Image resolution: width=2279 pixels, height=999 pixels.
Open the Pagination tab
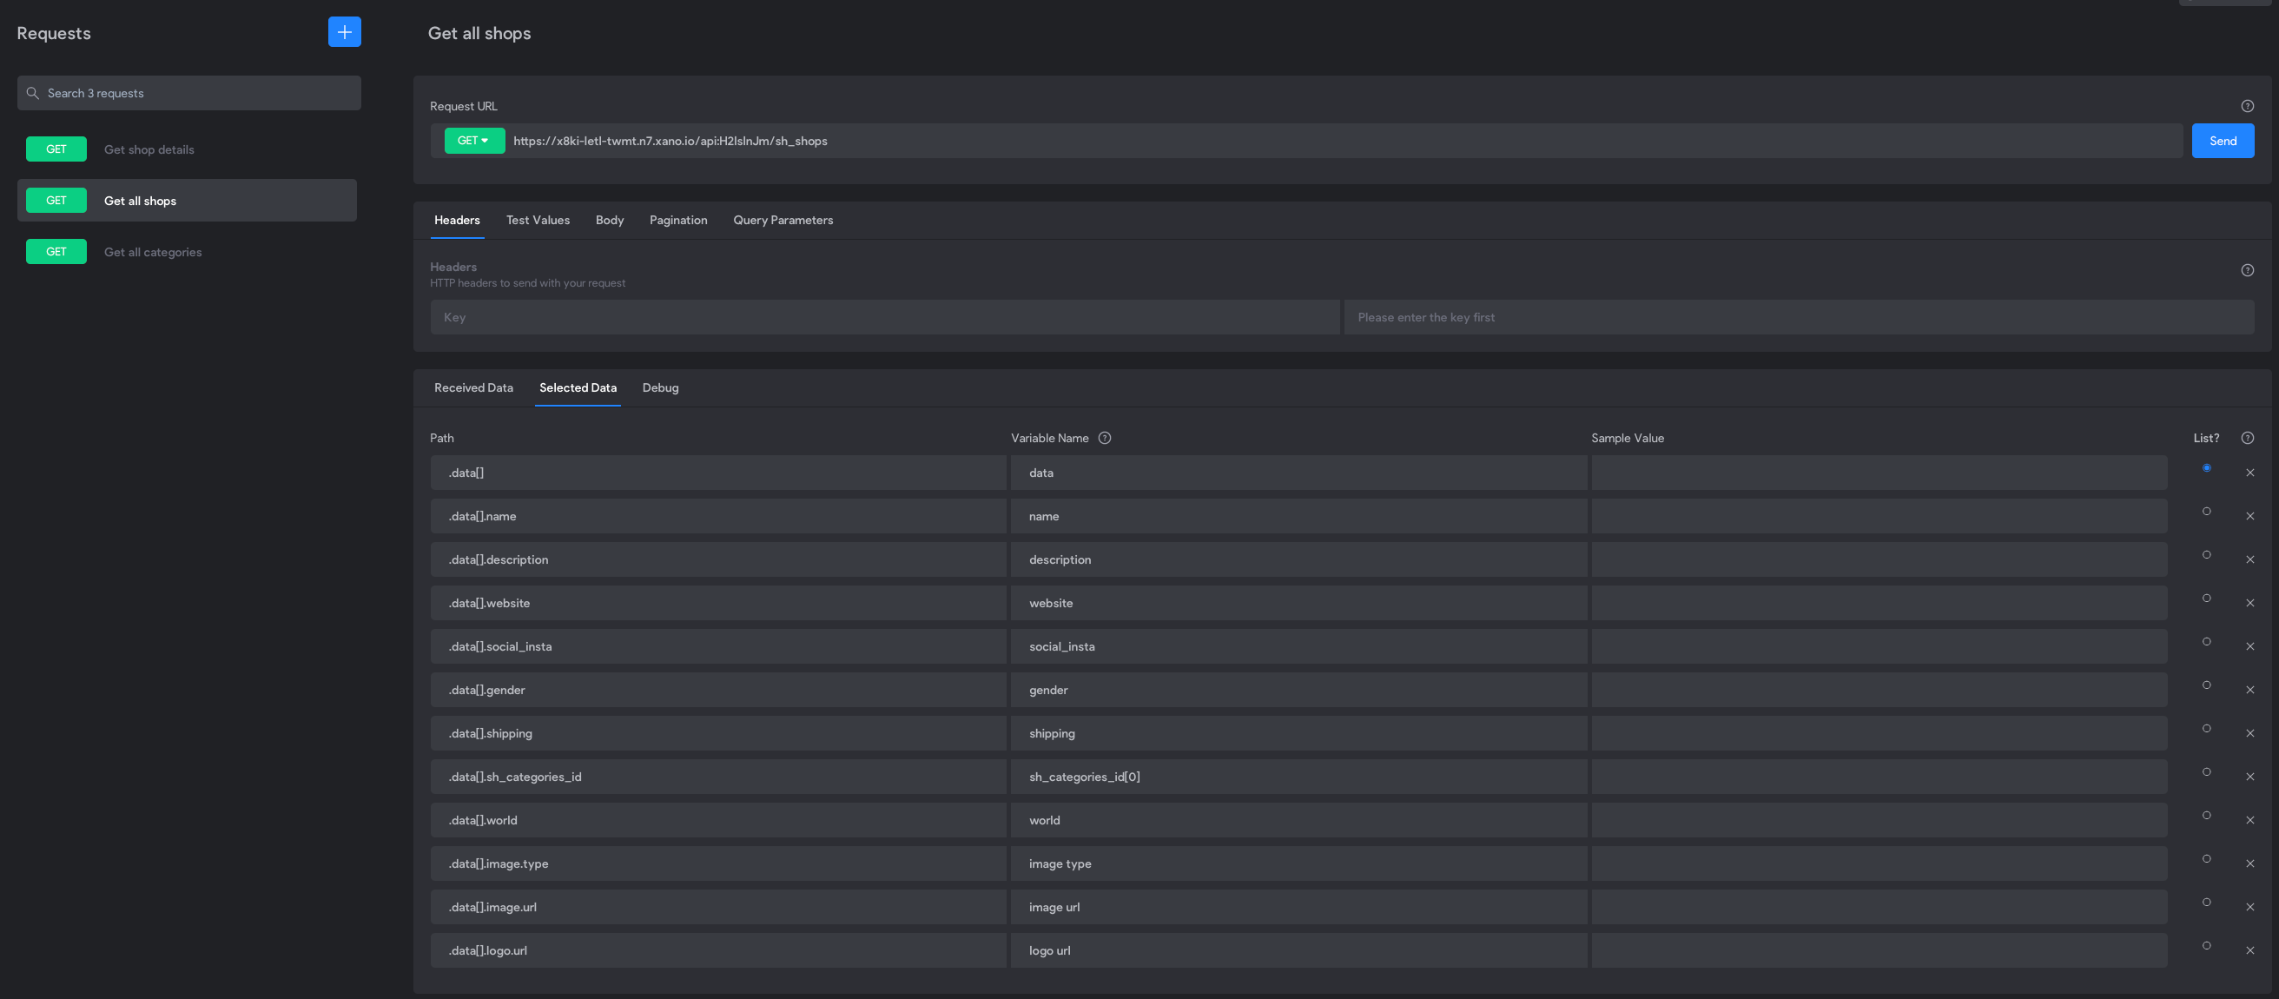click(x=677, y=221)
